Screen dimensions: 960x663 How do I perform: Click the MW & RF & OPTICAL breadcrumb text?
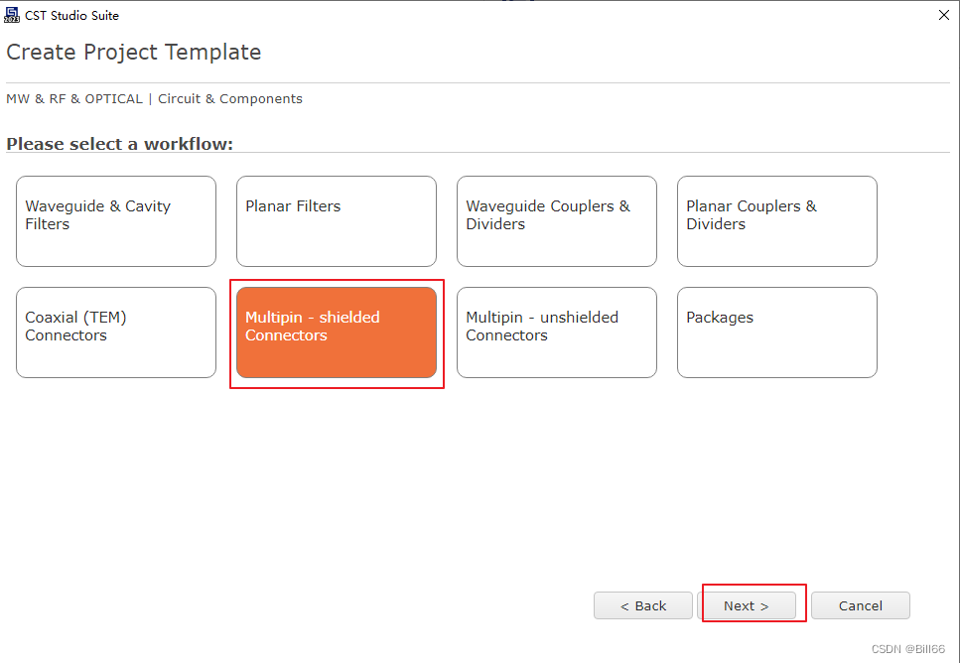click(x=74, y=98)
